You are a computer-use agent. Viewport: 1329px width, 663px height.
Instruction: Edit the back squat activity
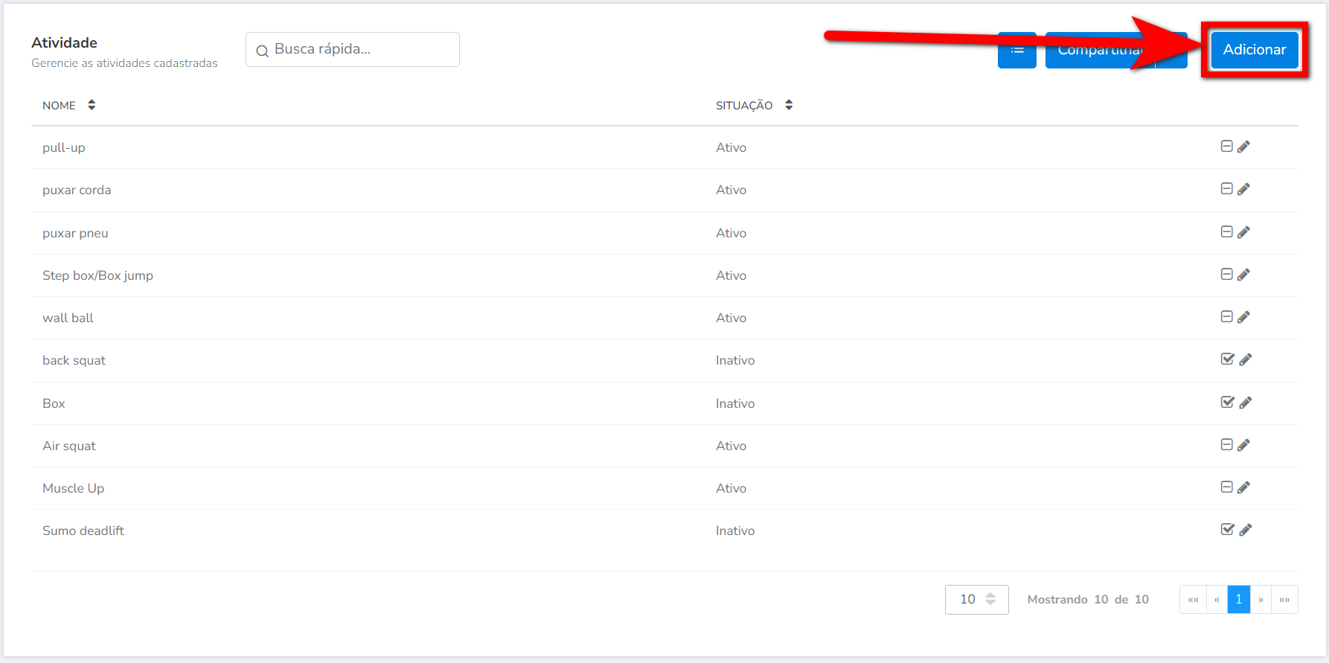click(1246, 360)
